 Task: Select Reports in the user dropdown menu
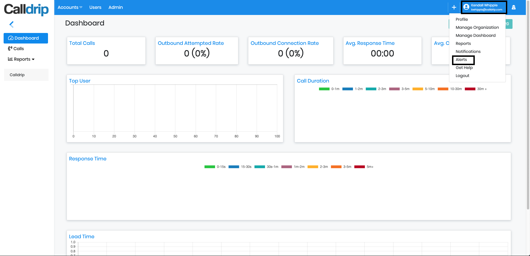click(463, 43)
